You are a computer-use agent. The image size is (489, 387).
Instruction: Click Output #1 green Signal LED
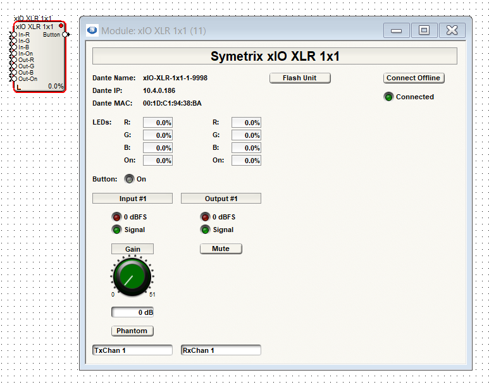click(x=205, y=230)
